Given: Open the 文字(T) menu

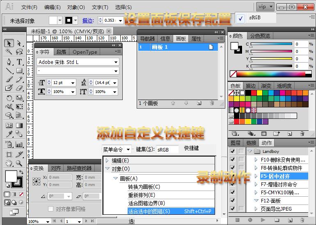Looking at the screenshot, I should [x=100, y=7].
